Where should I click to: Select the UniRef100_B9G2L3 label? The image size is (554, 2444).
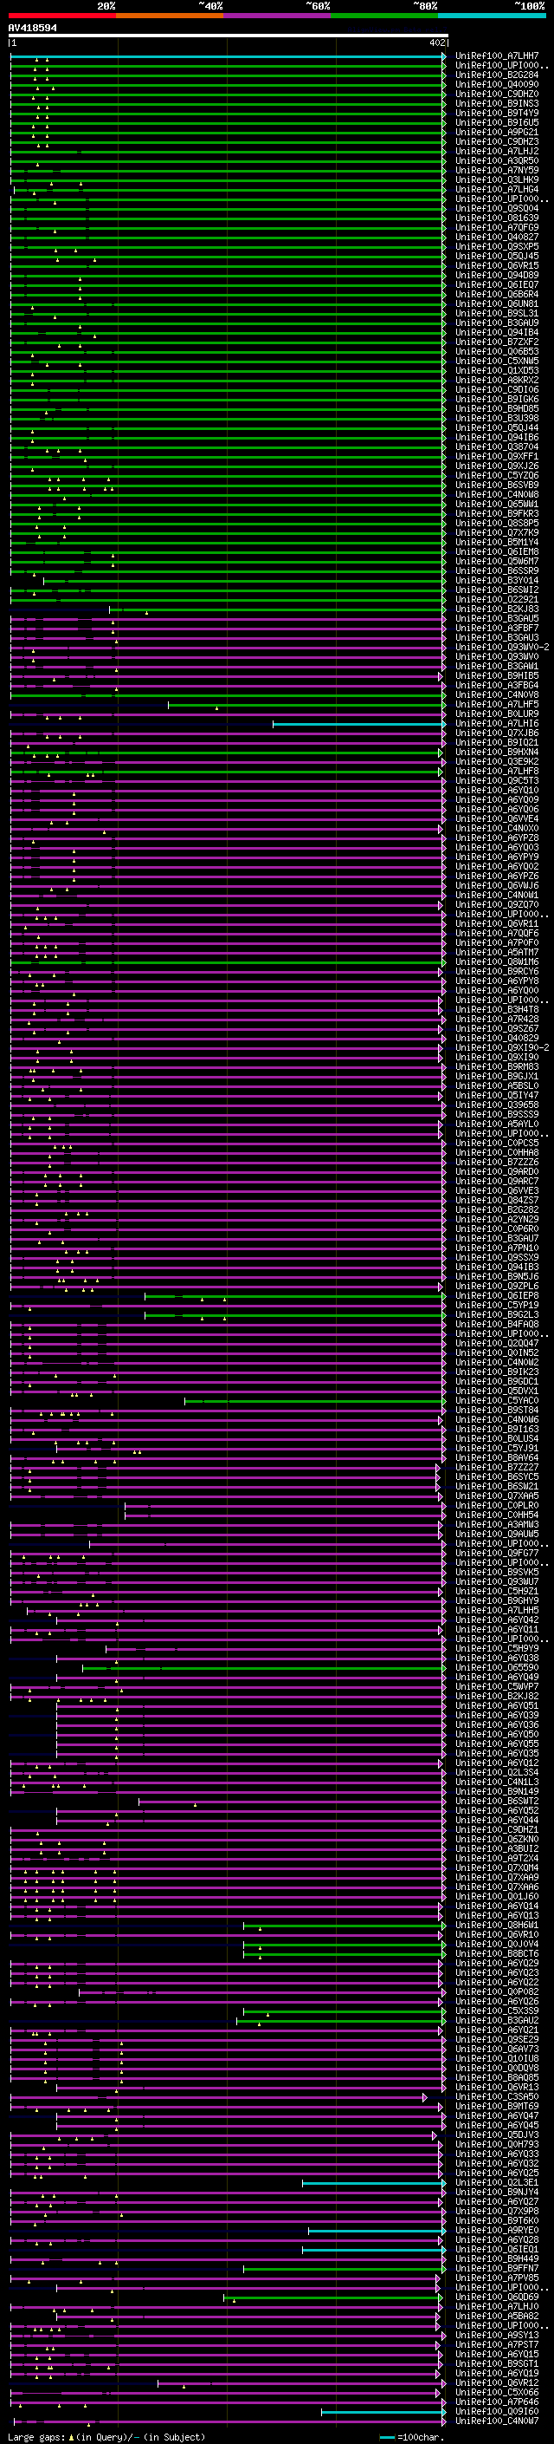coord(496,1314)
